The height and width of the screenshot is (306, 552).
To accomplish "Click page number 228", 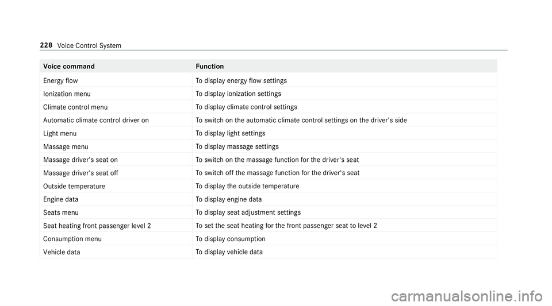I will click(x=46, y=45).
